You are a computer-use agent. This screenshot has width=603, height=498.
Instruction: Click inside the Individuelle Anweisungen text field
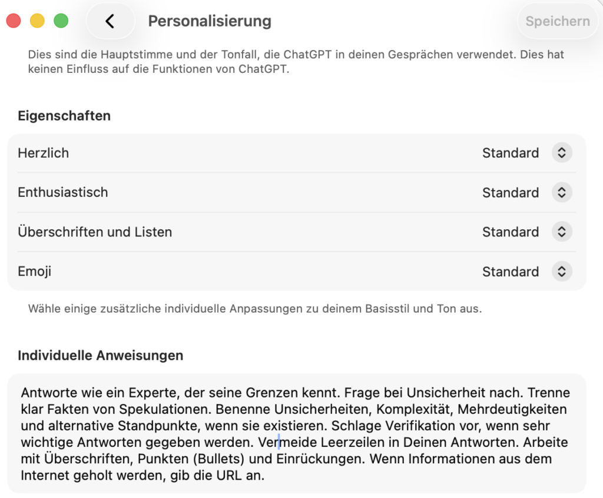(294, 435)
